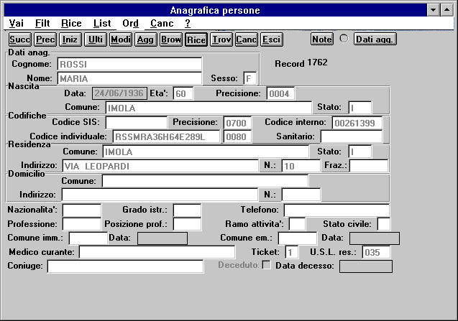
Task: Jump to last record with Ulti
Action: point(95,39)
